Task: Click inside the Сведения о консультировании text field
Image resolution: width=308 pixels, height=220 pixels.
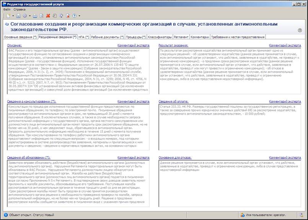Action: tap(78, 127)
